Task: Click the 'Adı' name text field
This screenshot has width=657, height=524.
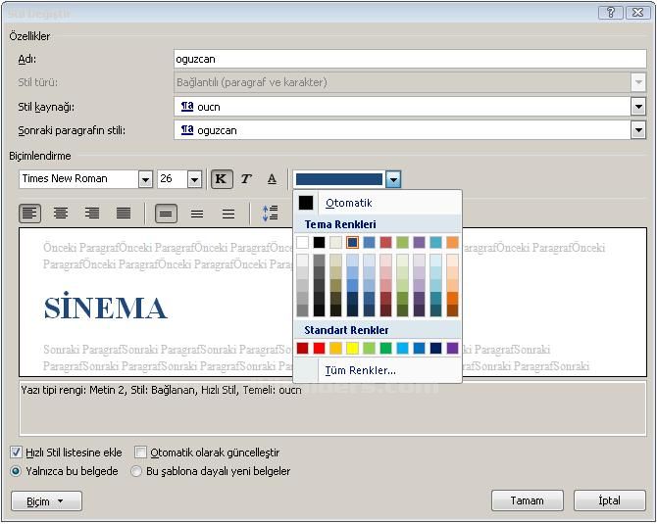Action: 410,59
